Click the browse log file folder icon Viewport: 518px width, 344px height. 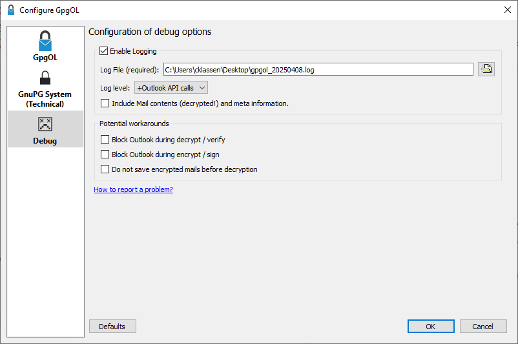[486, 69]
